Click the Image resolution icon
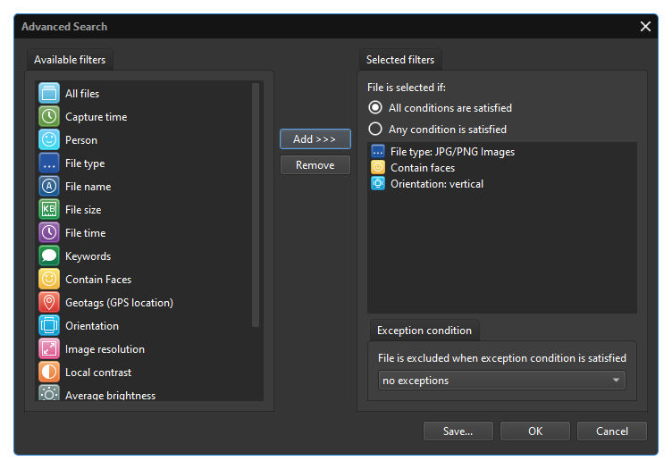Image resolution: width=672 pixels, height=469 pixels. [x=49, y=349]
